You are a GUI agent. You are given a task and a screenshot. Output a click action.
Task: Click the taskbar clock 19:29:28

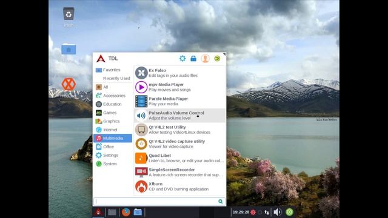pyautogui.click(x=241, y=212)
